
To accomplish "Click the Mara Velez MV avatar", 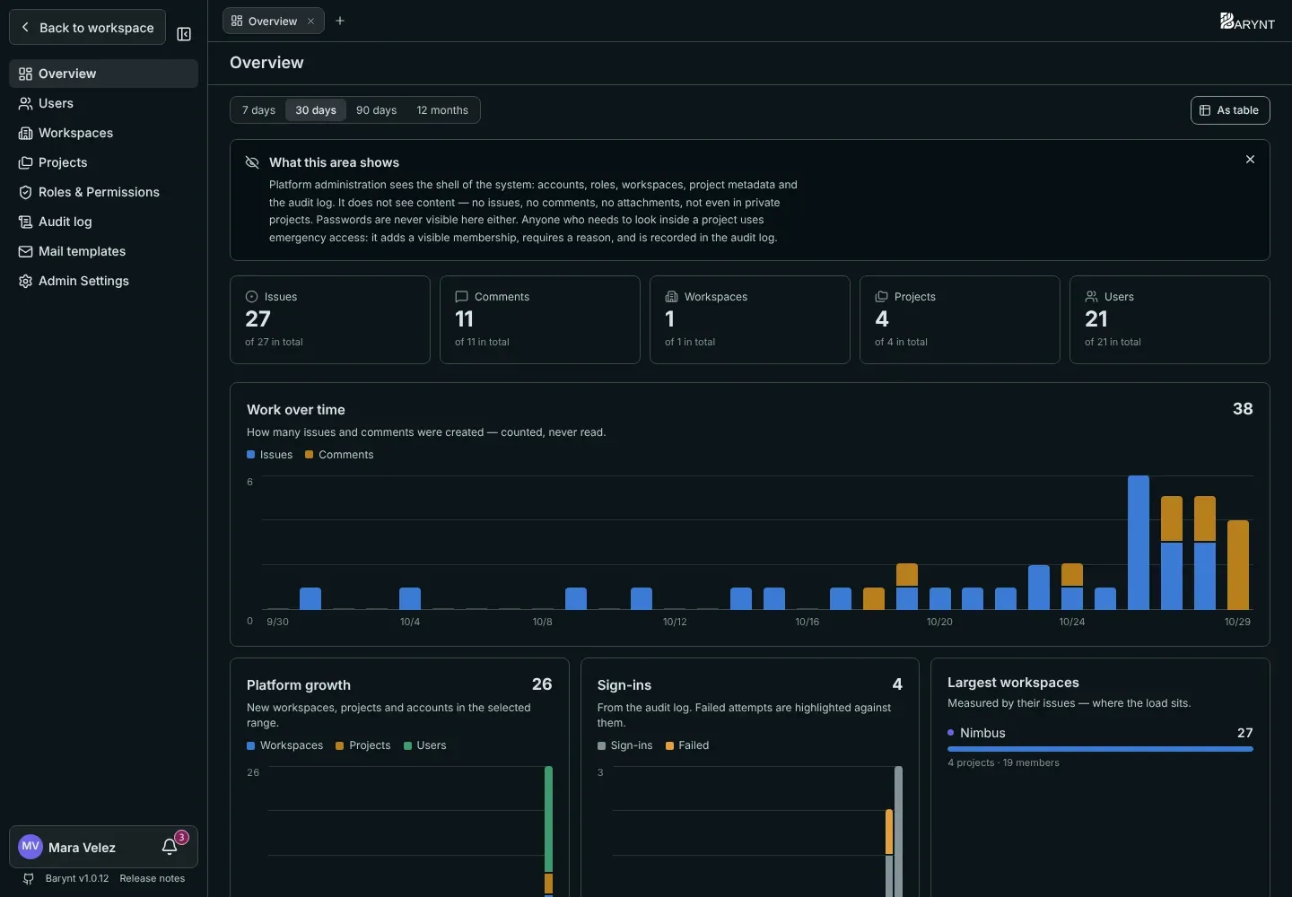I will click(x=31, y=847).
